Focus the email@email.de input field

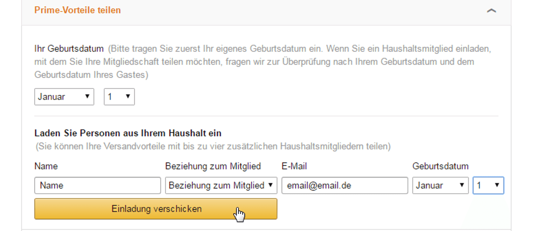click(x=345, y=185)
